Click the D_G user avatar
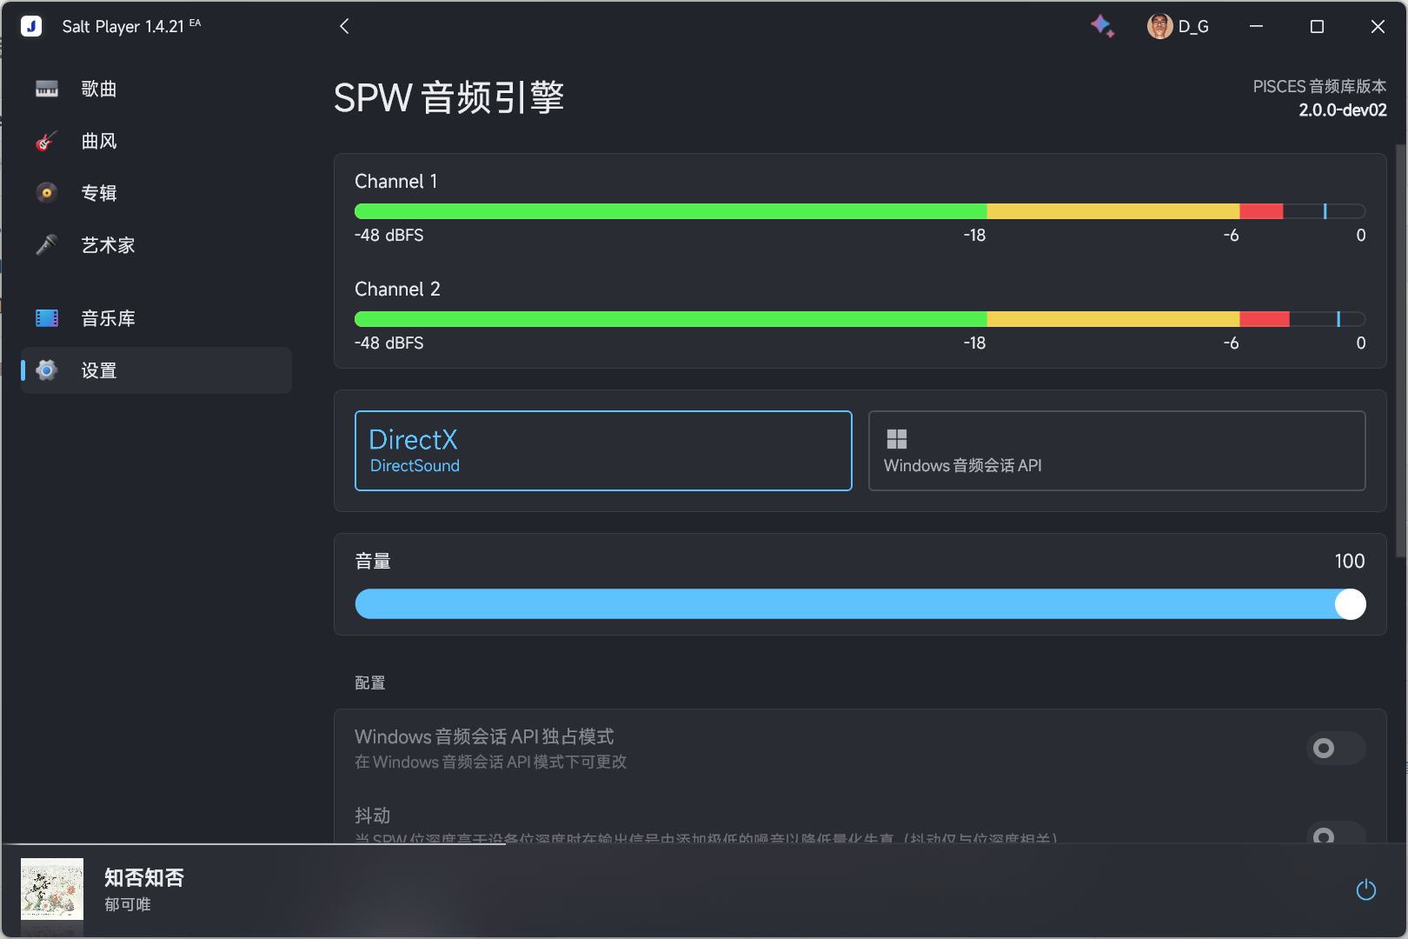Viewport: 1408px width, 939px height. pos(1159,26)
